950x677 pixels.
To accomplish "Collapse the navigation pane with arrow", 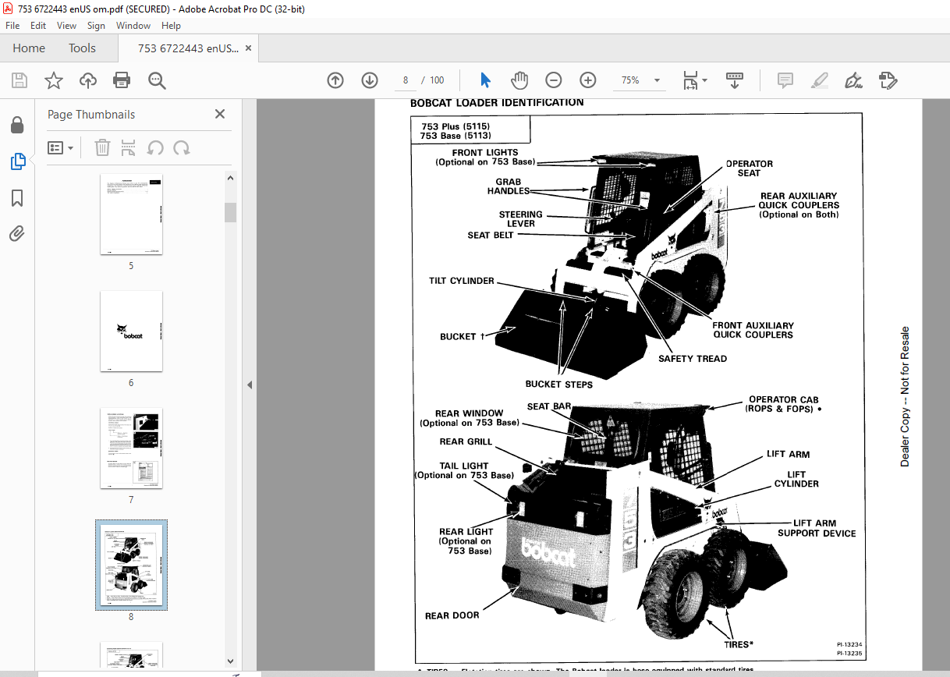I will [249, 385].
